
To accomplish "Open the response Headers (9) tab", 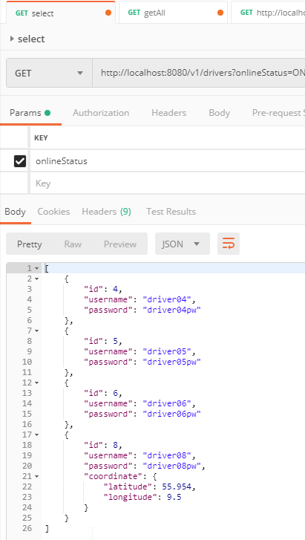I will (106, 212).
